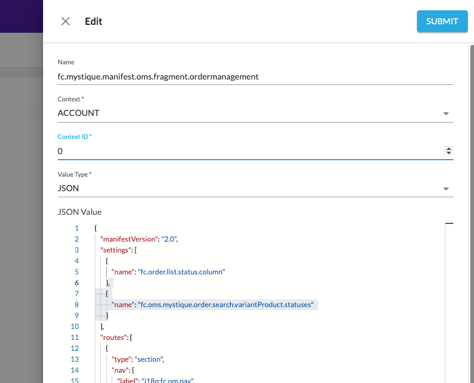Click line number 1 in the JSON editor
Viewport: 474px width, 383px height.
pyautogui.click(x=76, y=228)
